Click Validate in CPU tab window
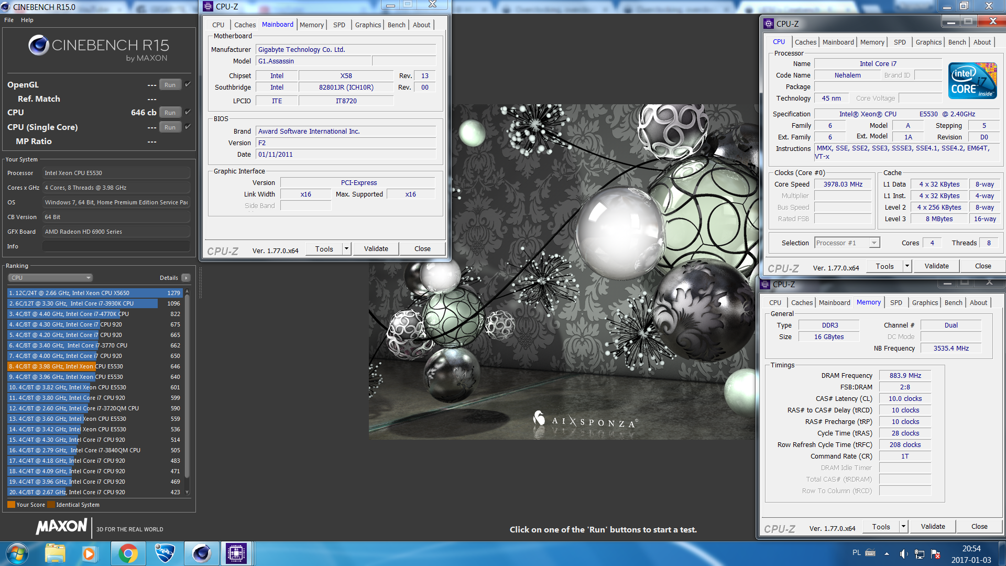This screenshot has height=566, width=1006. (x=936, y=266)
